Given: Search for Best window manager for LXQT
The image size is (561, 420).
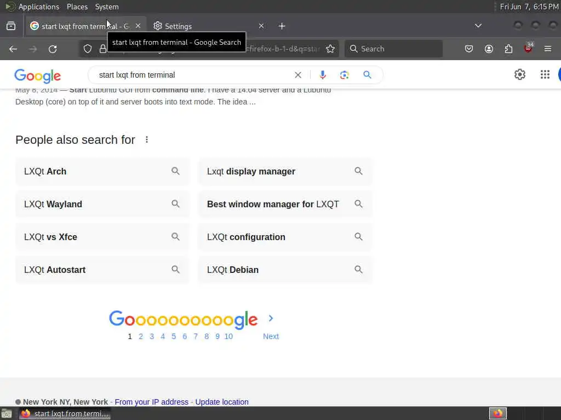Looking at the screenshot, I should pos(285,205).
